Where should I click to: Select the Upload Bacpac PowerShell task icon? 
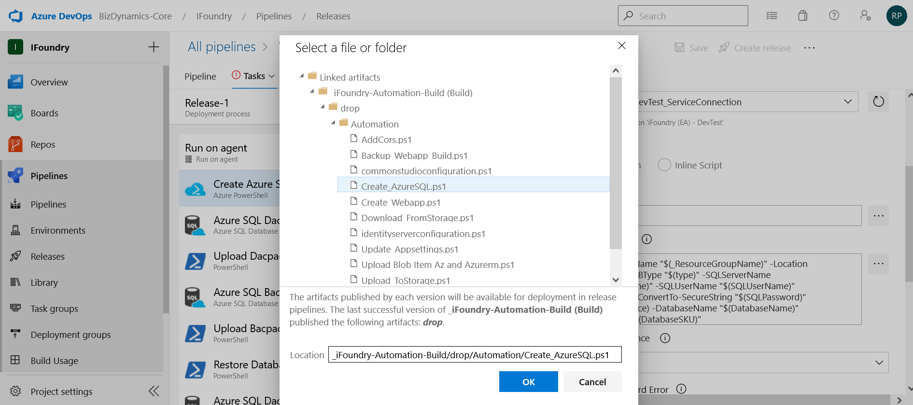tap(195, 334)
